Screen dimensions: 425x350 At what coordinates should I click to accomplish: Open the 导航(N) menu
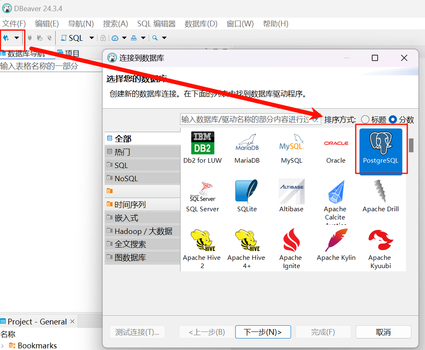pos(81,24)
